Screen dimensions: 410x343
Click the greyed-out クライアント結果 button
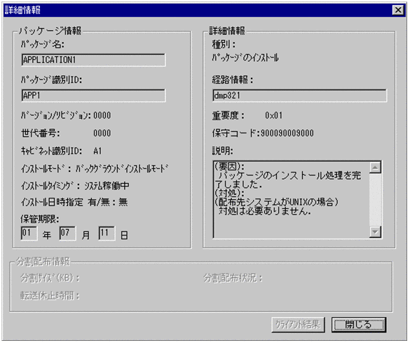pos(298,325)
